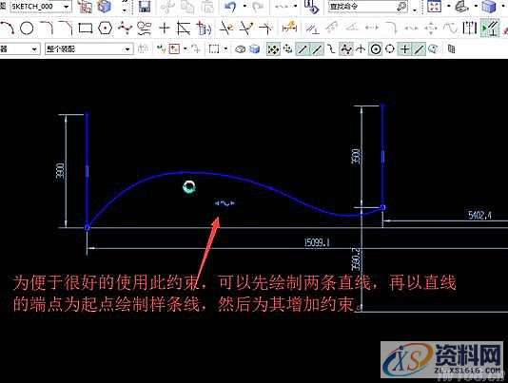Screen dimensions: 508x383
Task: Click the Undo arrow icon
Action: pyautogui.click(x=230, y=7)
